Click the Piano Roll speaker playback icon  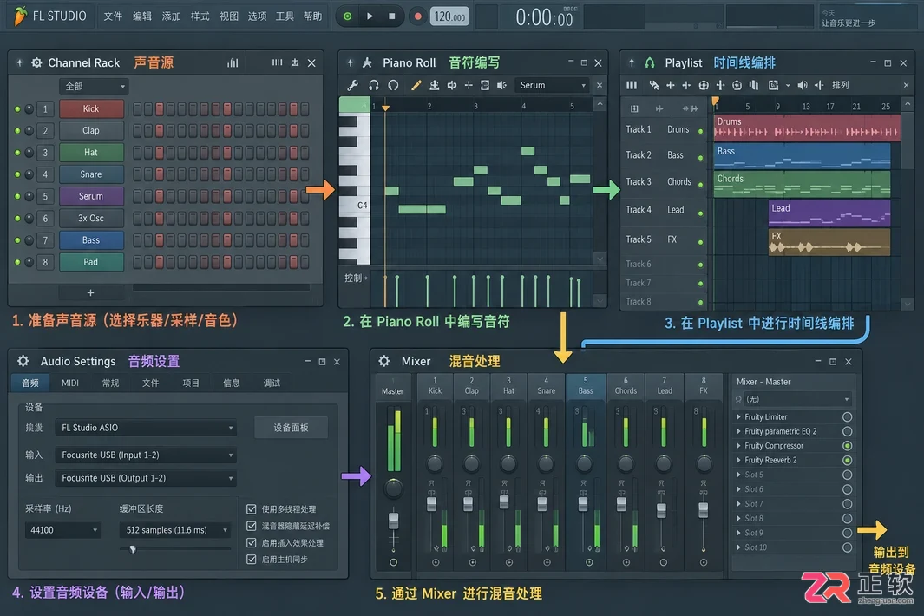[x=502, y=86]
